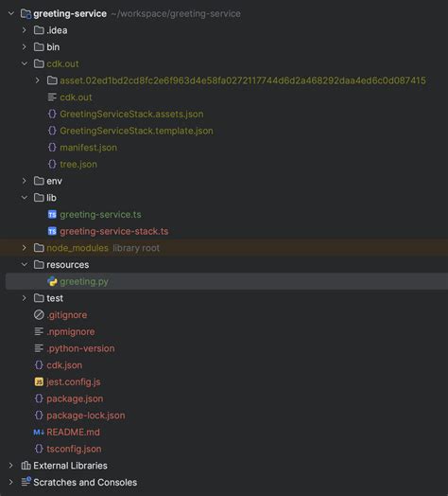Expand the bin folder chevron
The width and height of the screenshot is (448, 496).
[x=25, y=47]
